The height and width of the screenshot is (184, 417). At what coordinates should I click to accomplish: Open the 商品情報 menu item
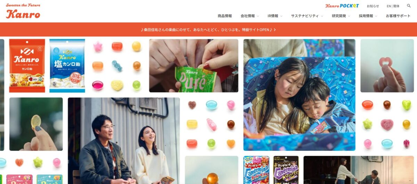[225, 16]
